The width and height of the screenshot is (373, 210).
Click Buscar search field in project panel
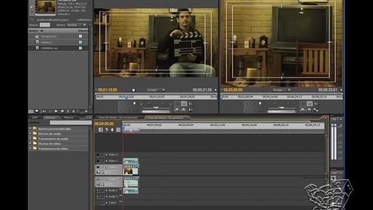pos(45,24)
